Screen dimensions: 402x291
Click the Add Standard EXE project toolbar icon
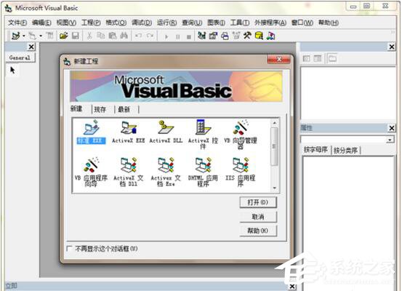coord(16,36)
